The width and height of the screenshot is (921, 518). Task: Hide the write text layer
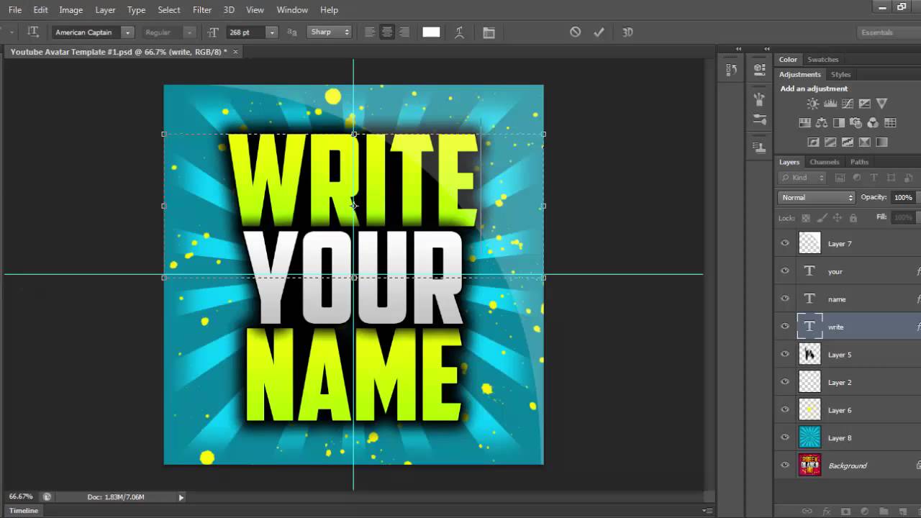click(785, 327)
